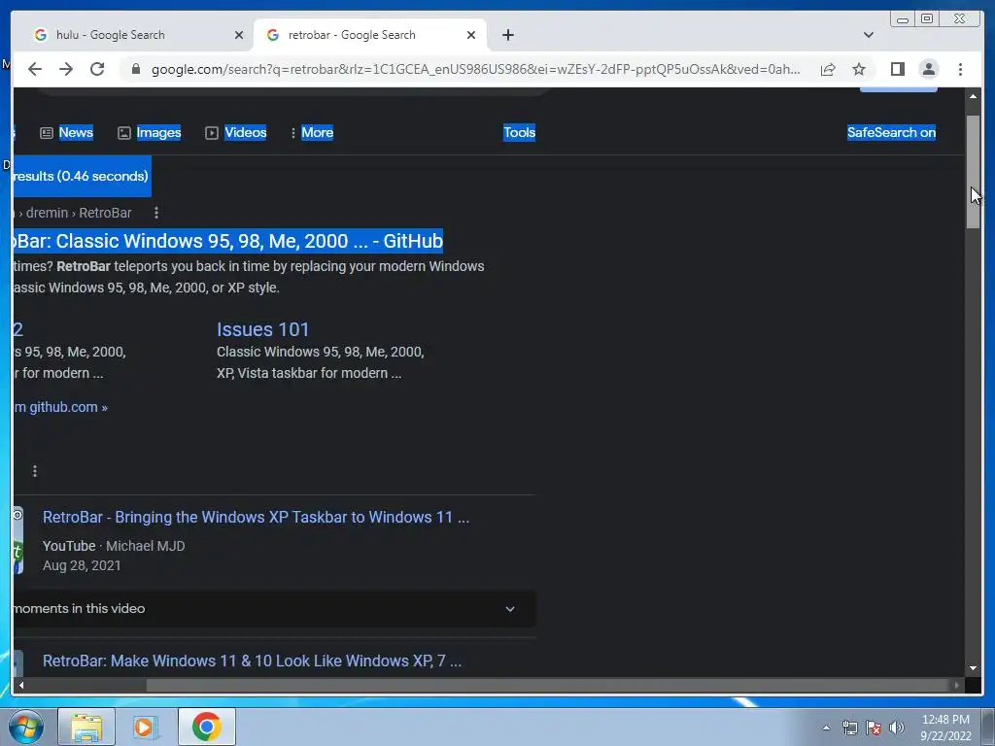Click the scroll up arrow
Viewport: 995px width, 746px height.
pyautogui.click(x=973, y=96)
